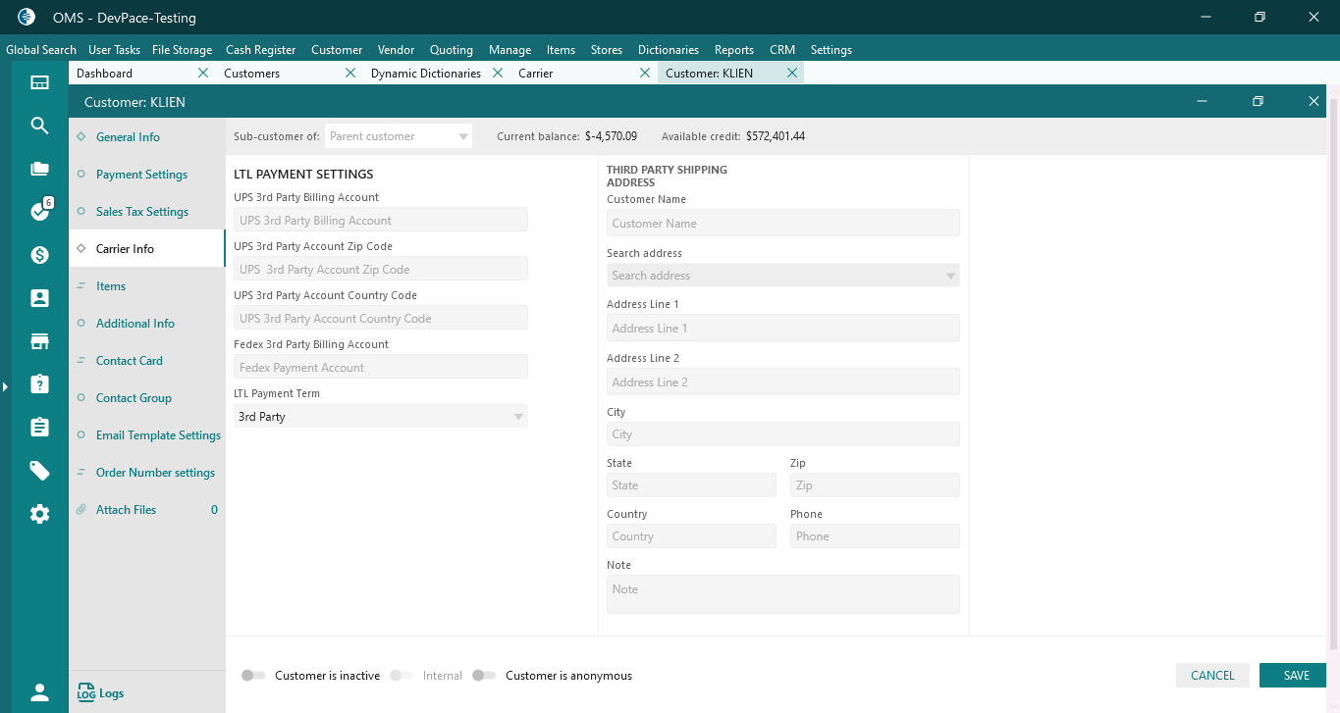Click the CANCEL button

click(x=1212, y=676)
